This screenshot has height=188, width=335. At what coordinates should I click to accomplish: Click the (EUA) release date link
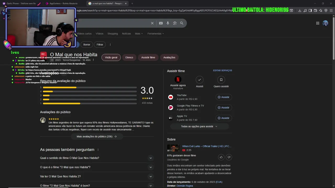coord(219,182)
